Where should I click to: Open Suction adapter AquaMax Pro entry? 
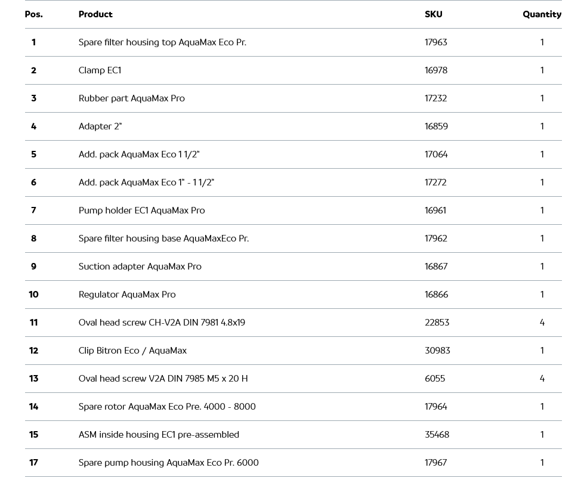tap(140, 267)
